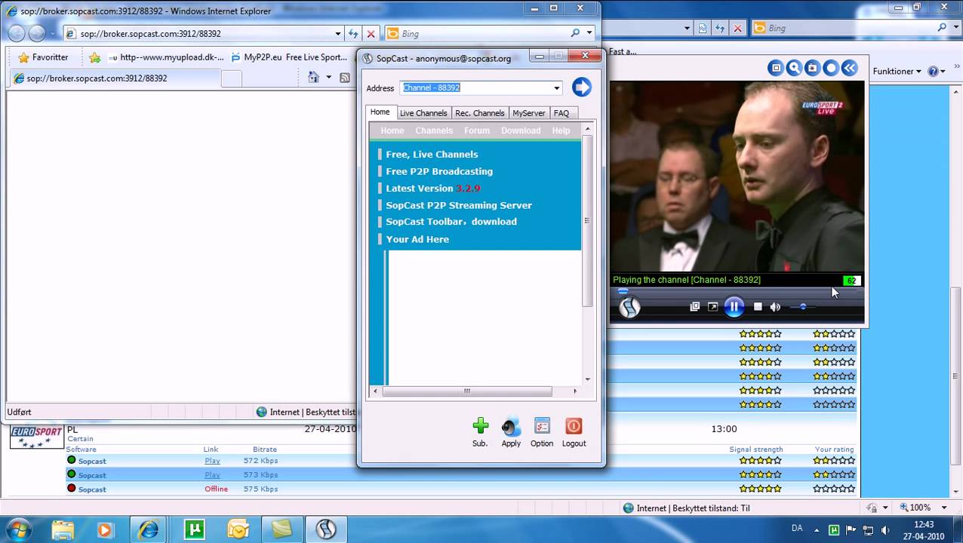Click the blue Go arrow next to Address
963x543 pixels.
[581, 87]
